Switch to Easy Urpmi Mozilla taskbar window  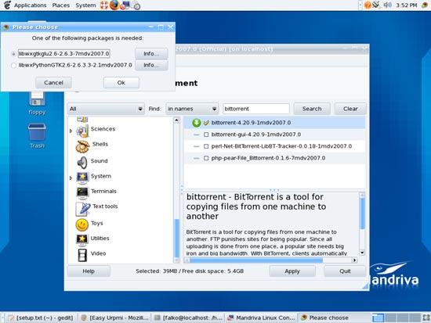115,318
